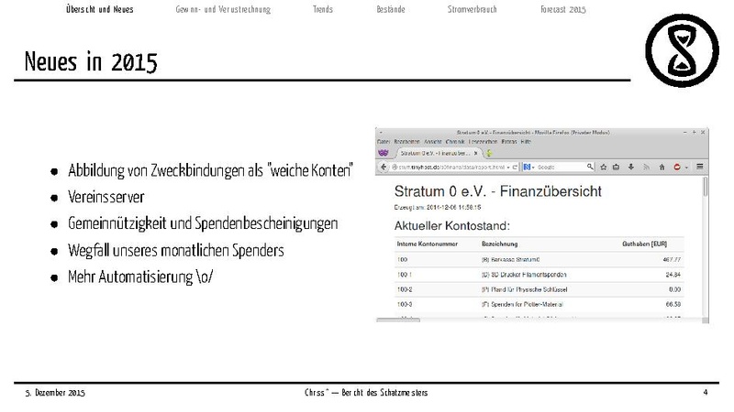Open the Chronik menu
The width and height of the screenshot is (734, 412).
455,142
